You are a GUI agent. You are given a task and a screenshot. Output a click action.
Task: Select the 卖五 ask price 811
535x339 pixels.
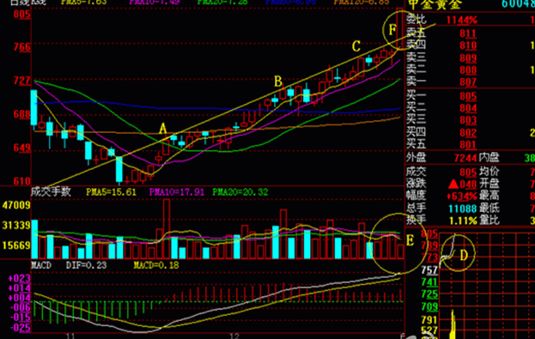[468, 33]
